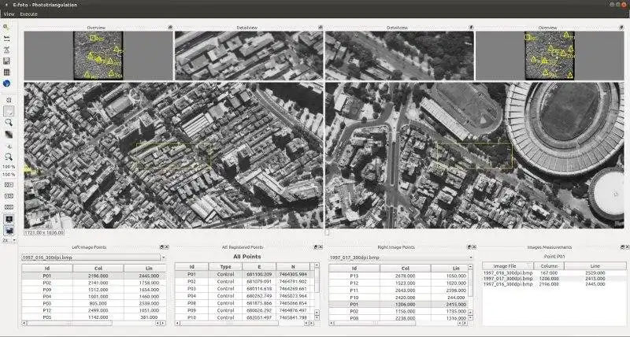This screenshot has height=337, width=630.
Task: Click the dark gradient square icon in left toolbar
Action: [x=9, y=134]
